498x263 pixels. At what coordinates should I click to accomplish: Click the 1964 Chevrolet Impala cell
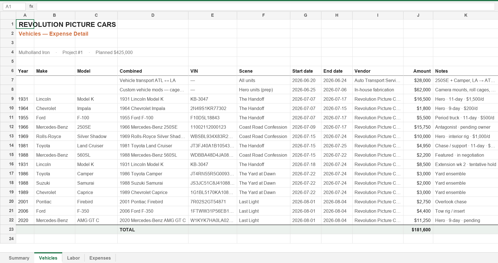coord(153,108)
